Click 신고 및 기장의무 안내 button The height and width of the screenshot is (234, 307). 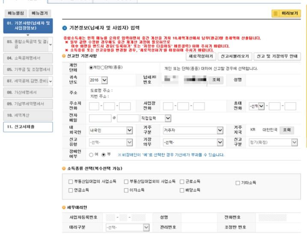(277, 56)
